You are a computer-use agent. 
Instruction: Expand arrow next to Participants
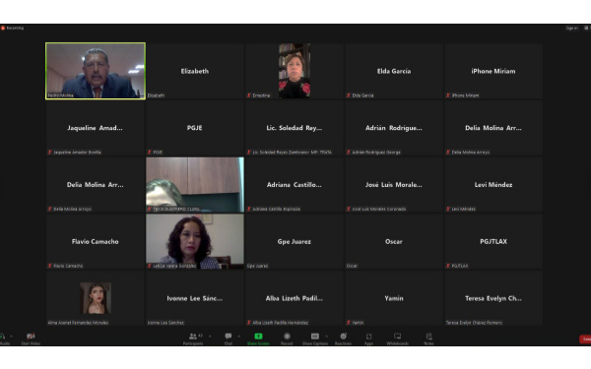(210, 337)
